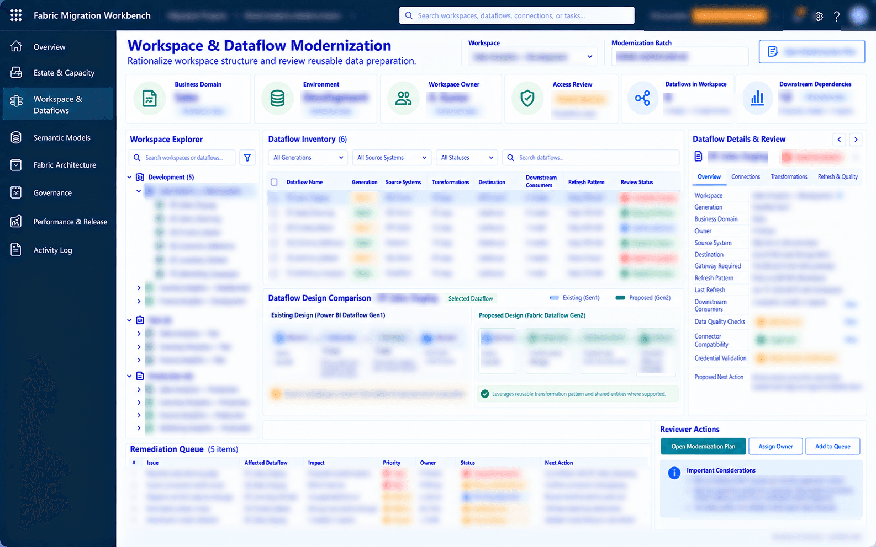Click the Assign Owner button
The height and width of the screenshot is (547, 876).
click(x=775, y=447)
